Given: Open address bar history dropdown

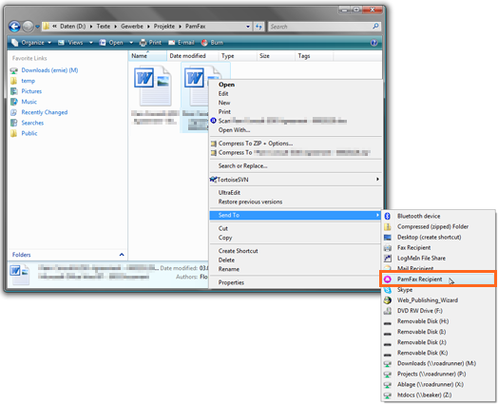Looking at the screenshot, I should pyautogui.click(x=248, y=27).
